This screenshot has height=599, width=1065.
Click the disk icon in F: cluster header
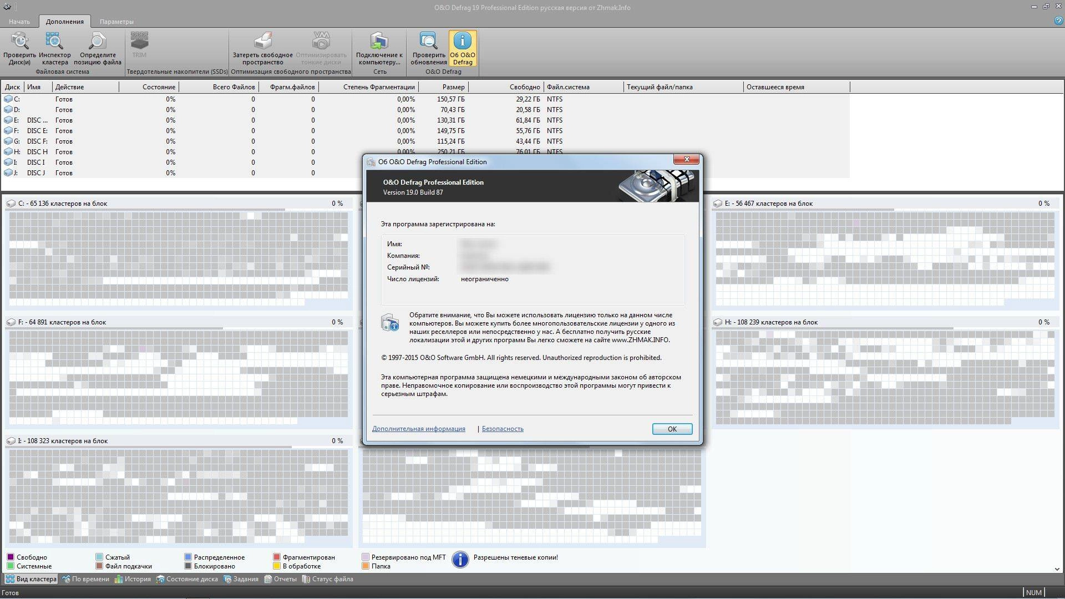pyautogui.click(x=11, y=322)
